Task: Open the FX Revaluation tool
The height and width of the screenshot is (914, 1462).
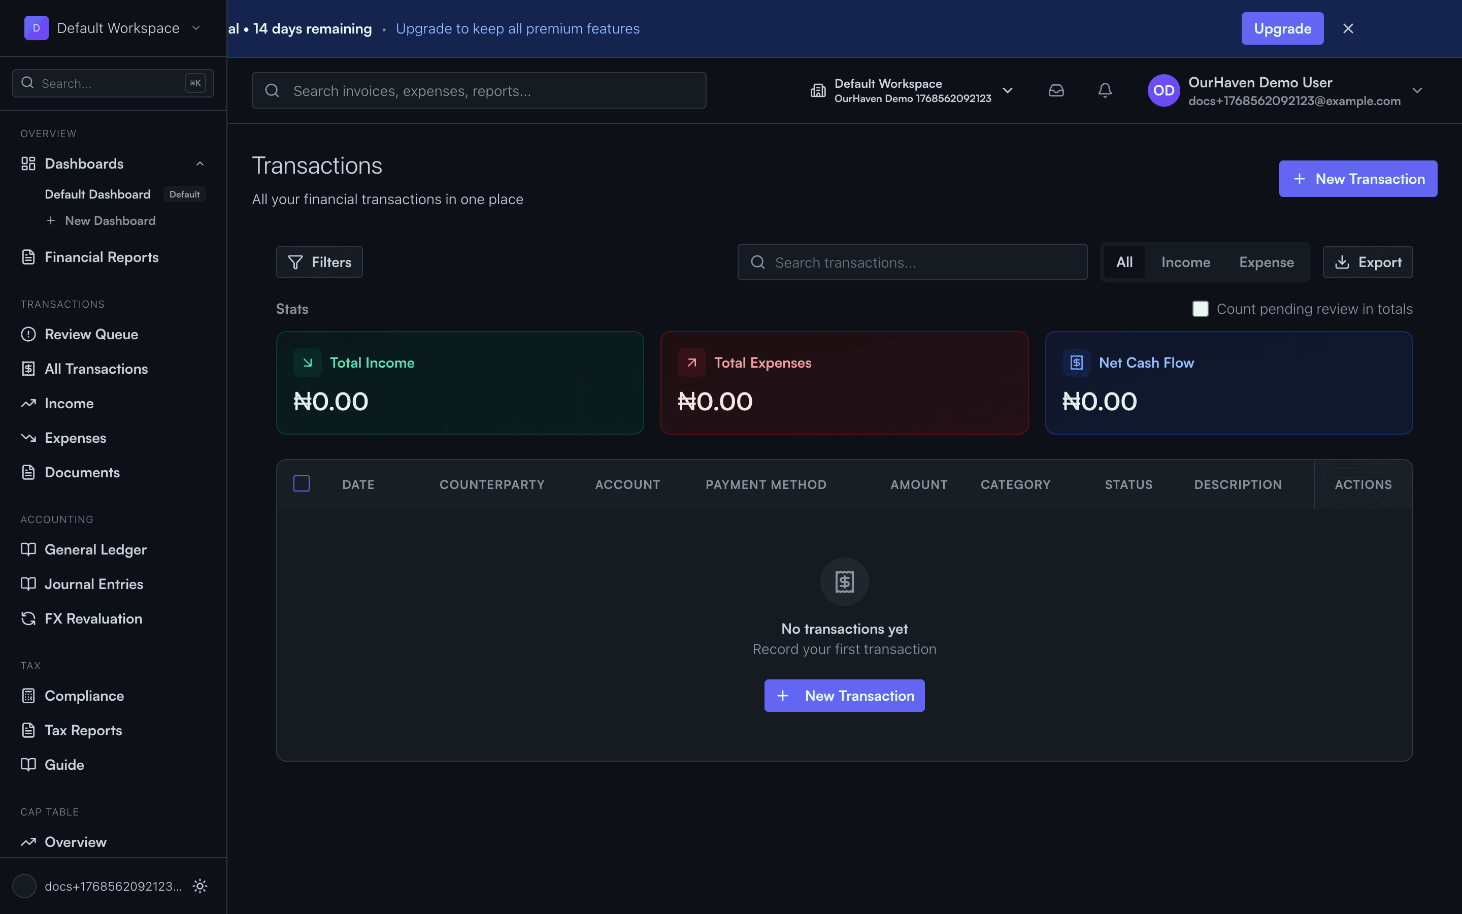Action: point(93,618)
